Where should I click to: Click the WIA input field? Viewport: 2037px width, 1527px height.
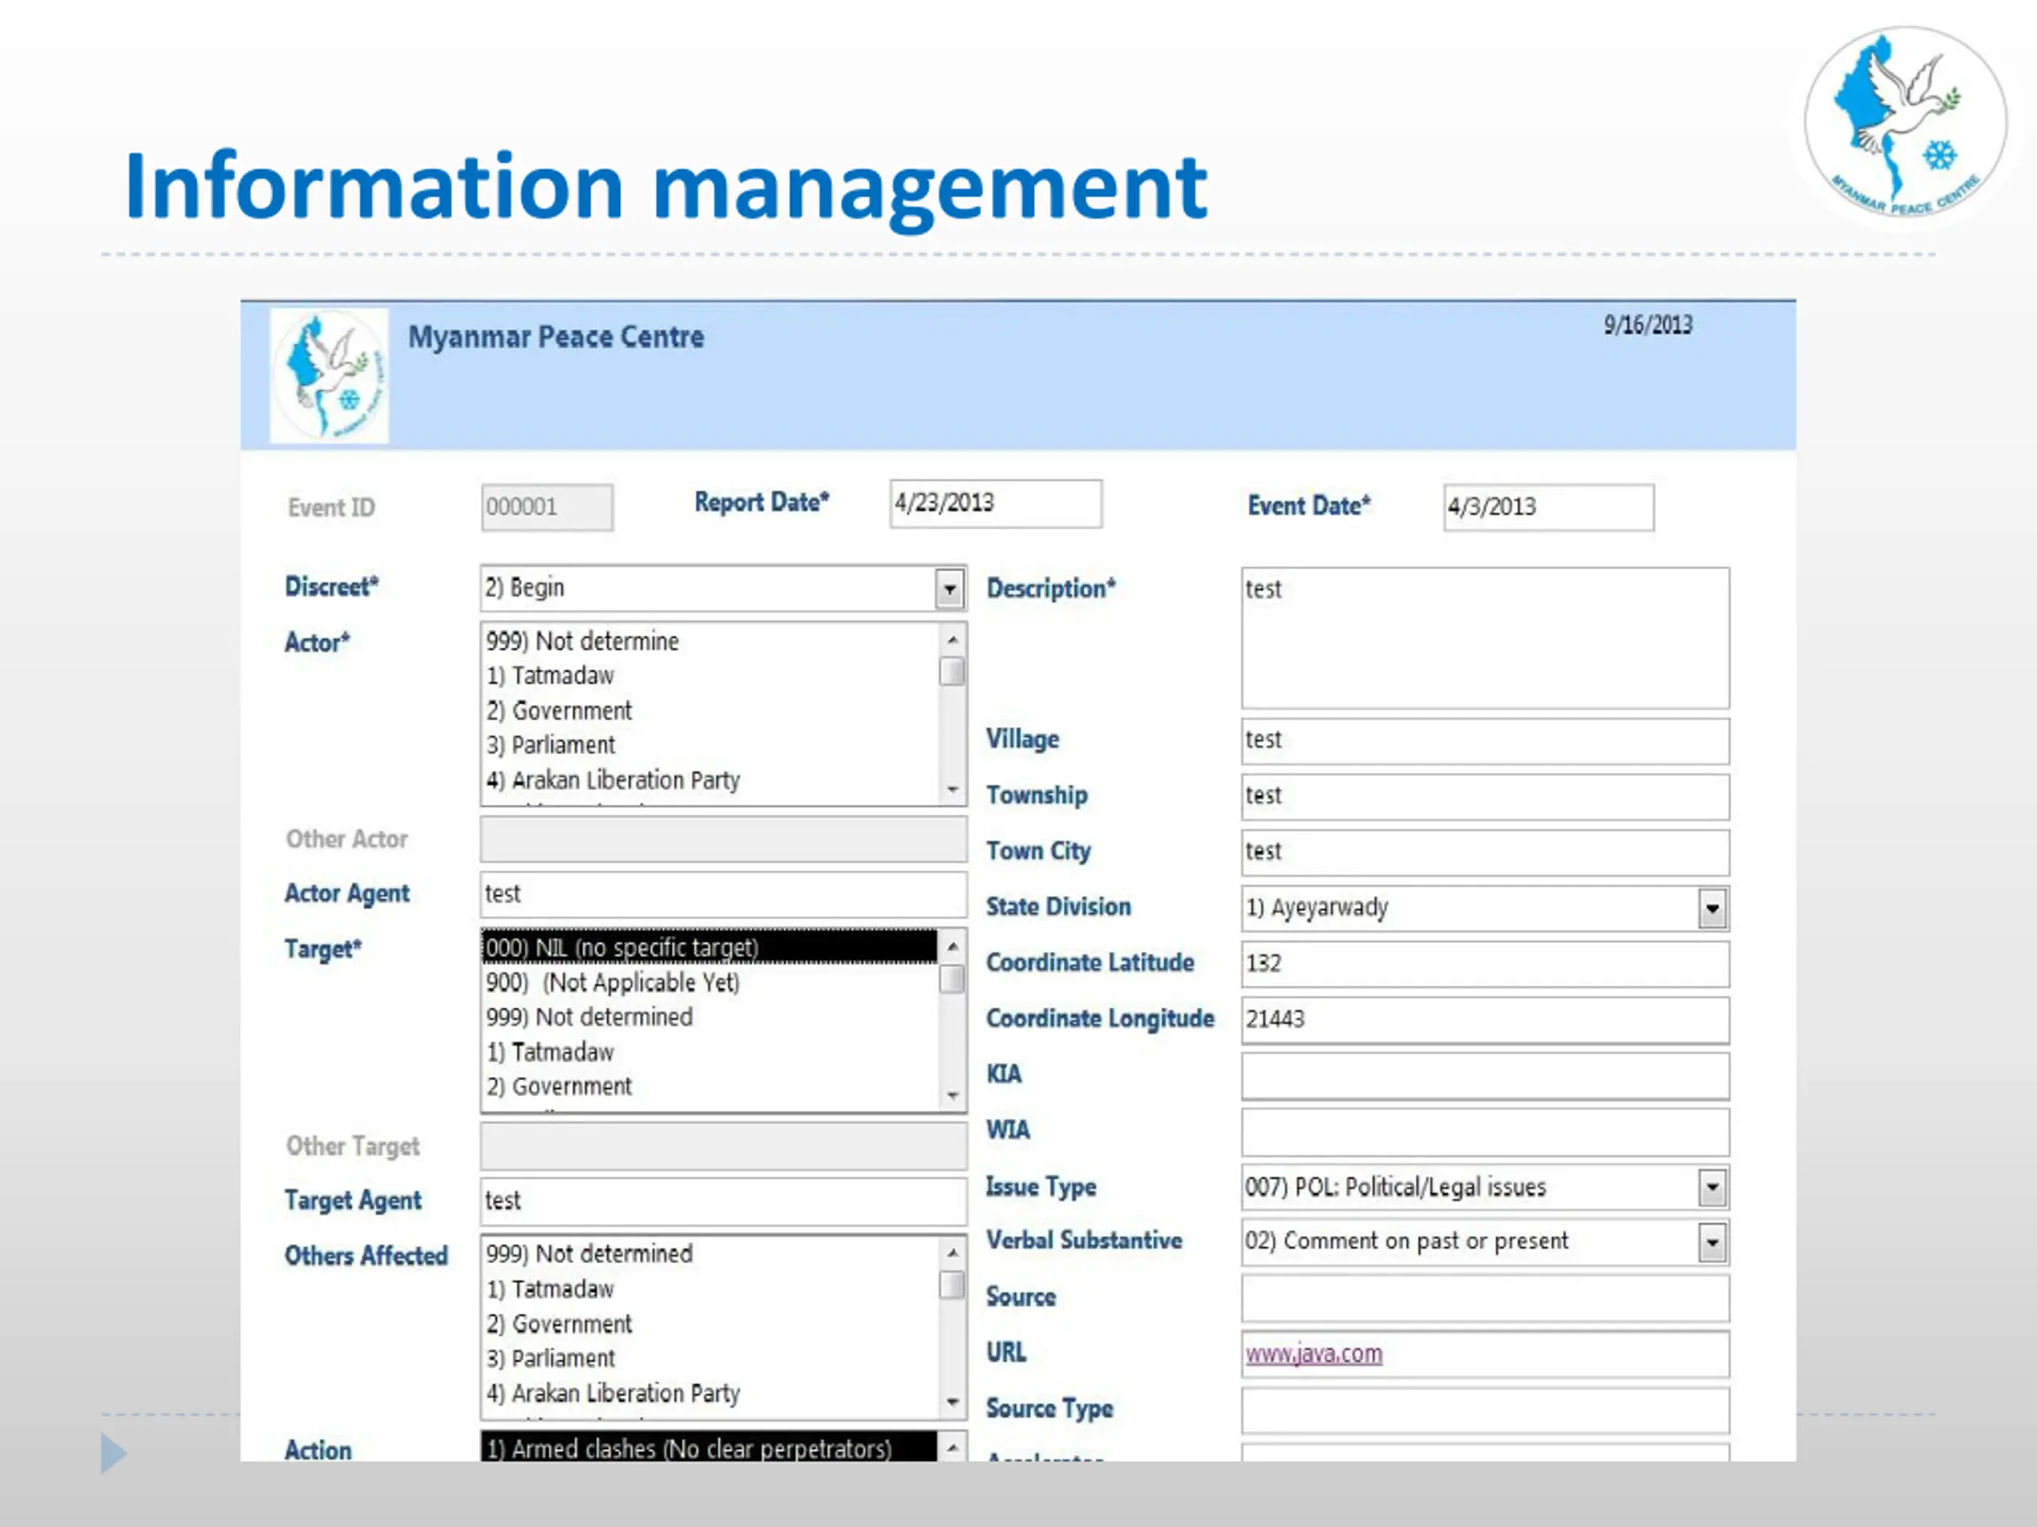(1485, 1133)
